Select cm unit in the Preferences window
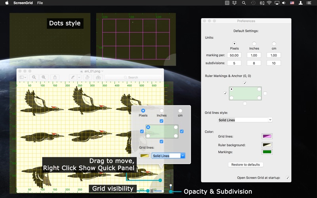317x198 pixels. pos(274,44)
